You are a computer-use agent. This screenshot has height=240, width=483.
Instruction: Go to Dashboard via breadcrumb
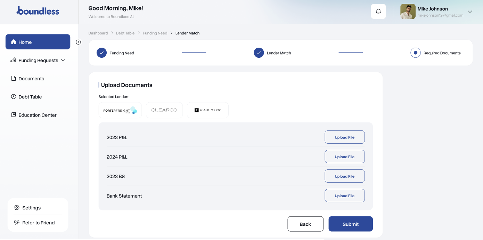(x=98, y=33)
